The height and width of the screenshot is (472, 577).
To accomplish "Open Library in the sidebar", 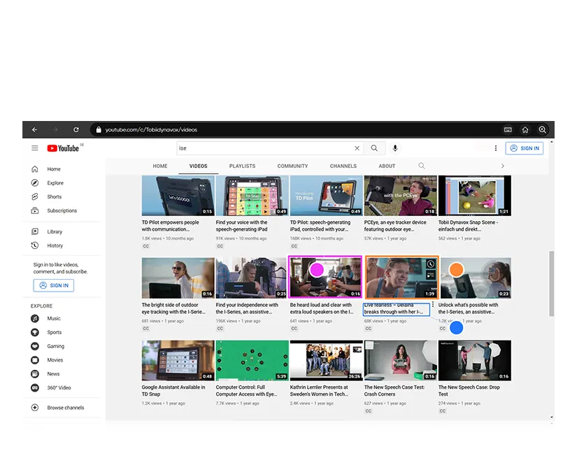I will (54, 231).
